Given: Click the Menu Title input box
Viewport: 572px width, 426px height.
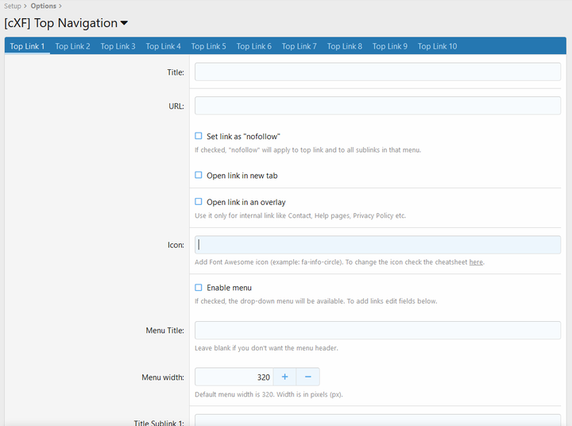Looking at the screenshot, I should point(377,331).
